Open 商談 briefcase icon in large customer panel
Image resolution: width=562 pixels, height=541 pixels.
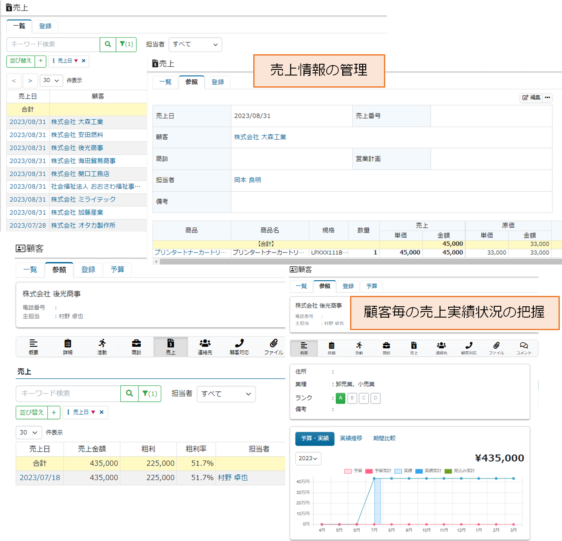[x=136, y=347]
